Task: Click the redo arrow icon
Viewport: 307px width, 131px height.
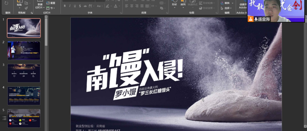Action: [x=7, y=3]
